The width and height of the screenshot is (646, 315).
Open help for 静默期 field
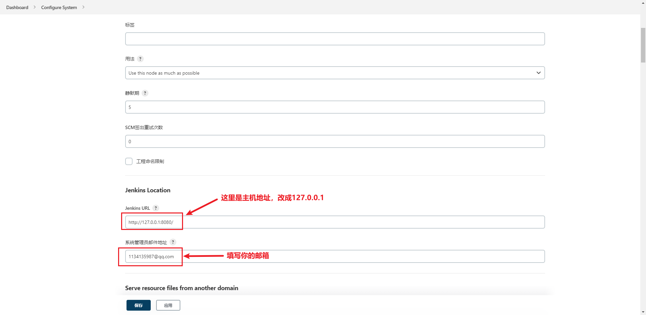[x=145, y=93]
